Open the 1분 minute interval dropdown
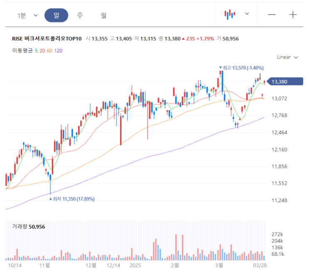309x273 pixels. pos(27,15)
